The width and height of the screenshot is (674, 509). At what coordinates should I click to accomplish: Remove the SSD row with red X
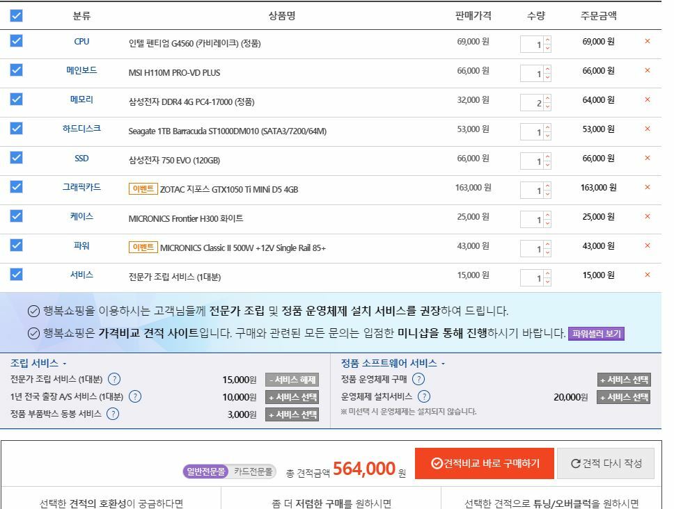647,158
